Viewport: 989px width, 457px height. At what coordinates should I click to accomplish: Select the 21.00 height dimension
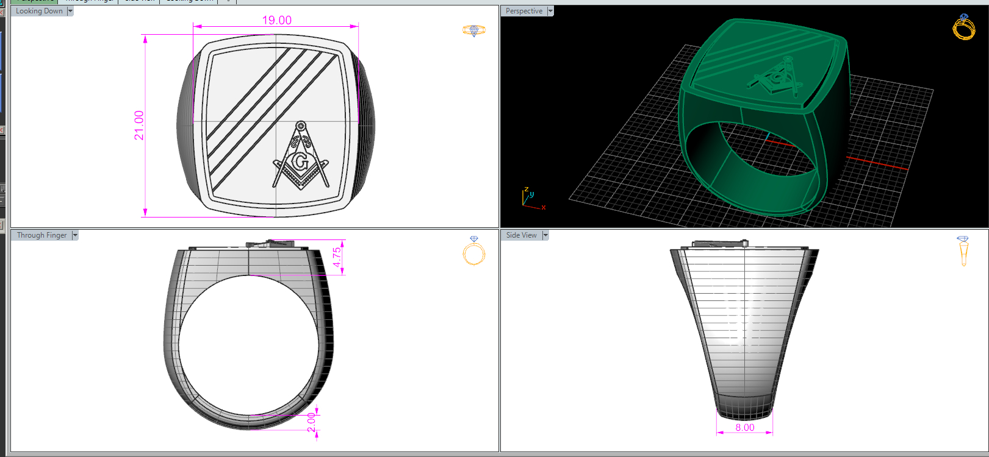tap(139, 125)
